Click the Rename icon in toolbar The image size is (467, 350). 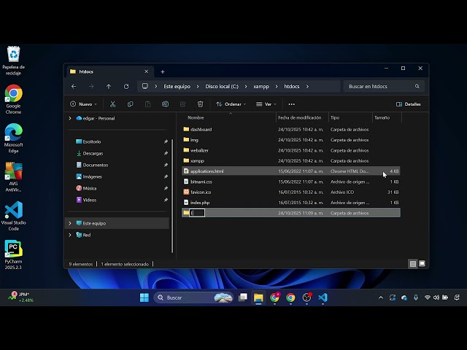pyautogui.click(x=166, y=104)
